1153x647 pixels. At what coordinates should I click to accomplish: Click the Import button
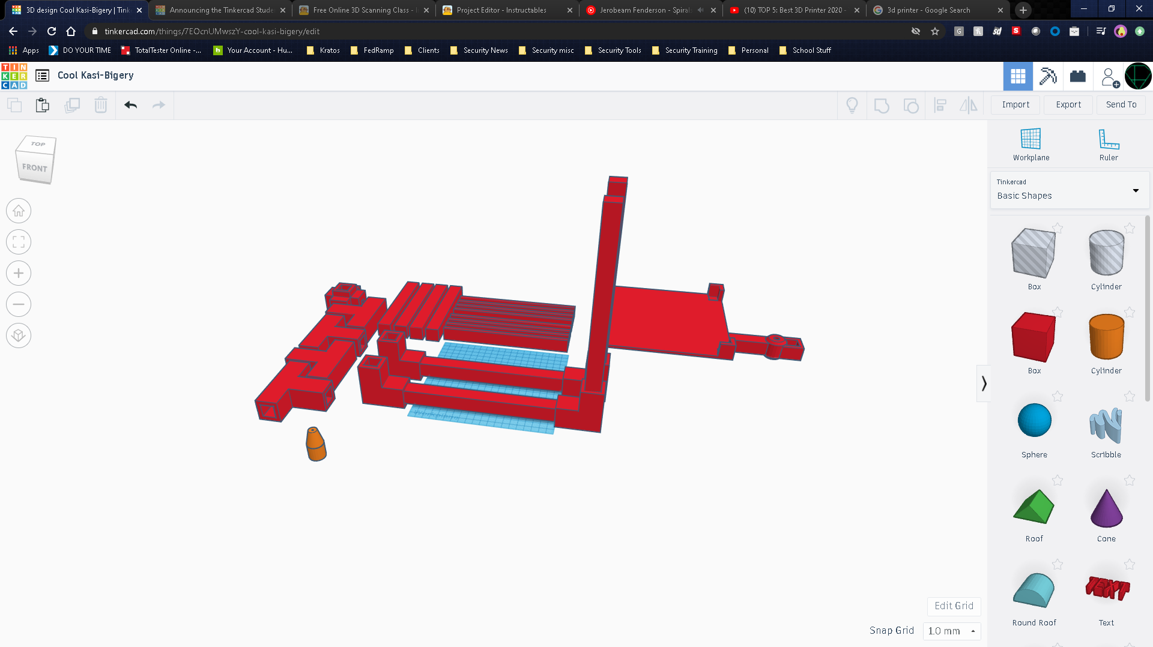1015,104
